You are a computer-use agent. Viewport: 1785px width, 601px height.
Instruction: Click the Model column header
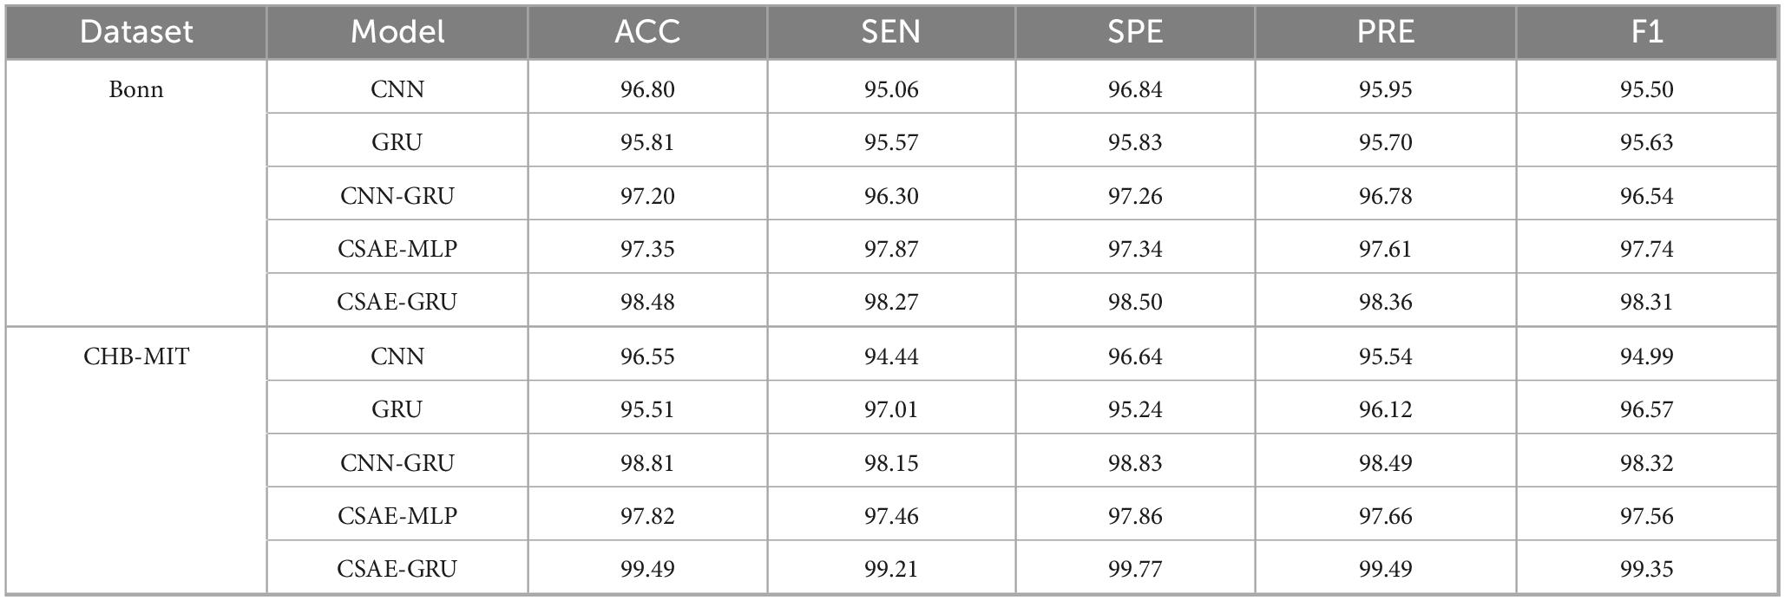[397, 32]
